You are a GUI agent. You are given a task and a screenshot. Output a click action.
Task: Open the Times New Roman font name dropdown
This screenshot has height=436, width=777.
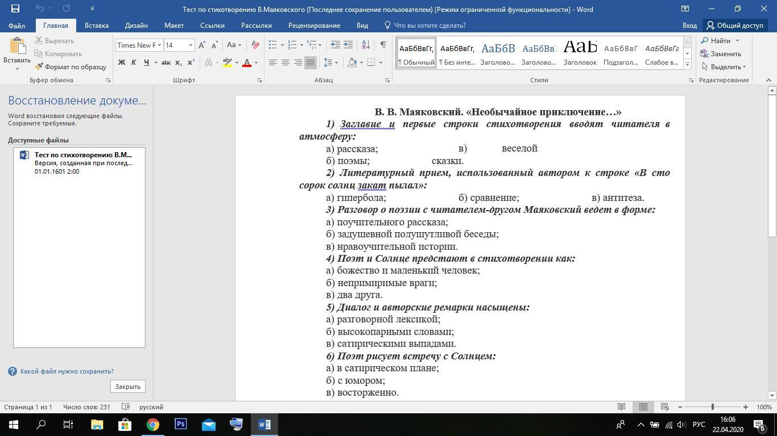point(159,45)
